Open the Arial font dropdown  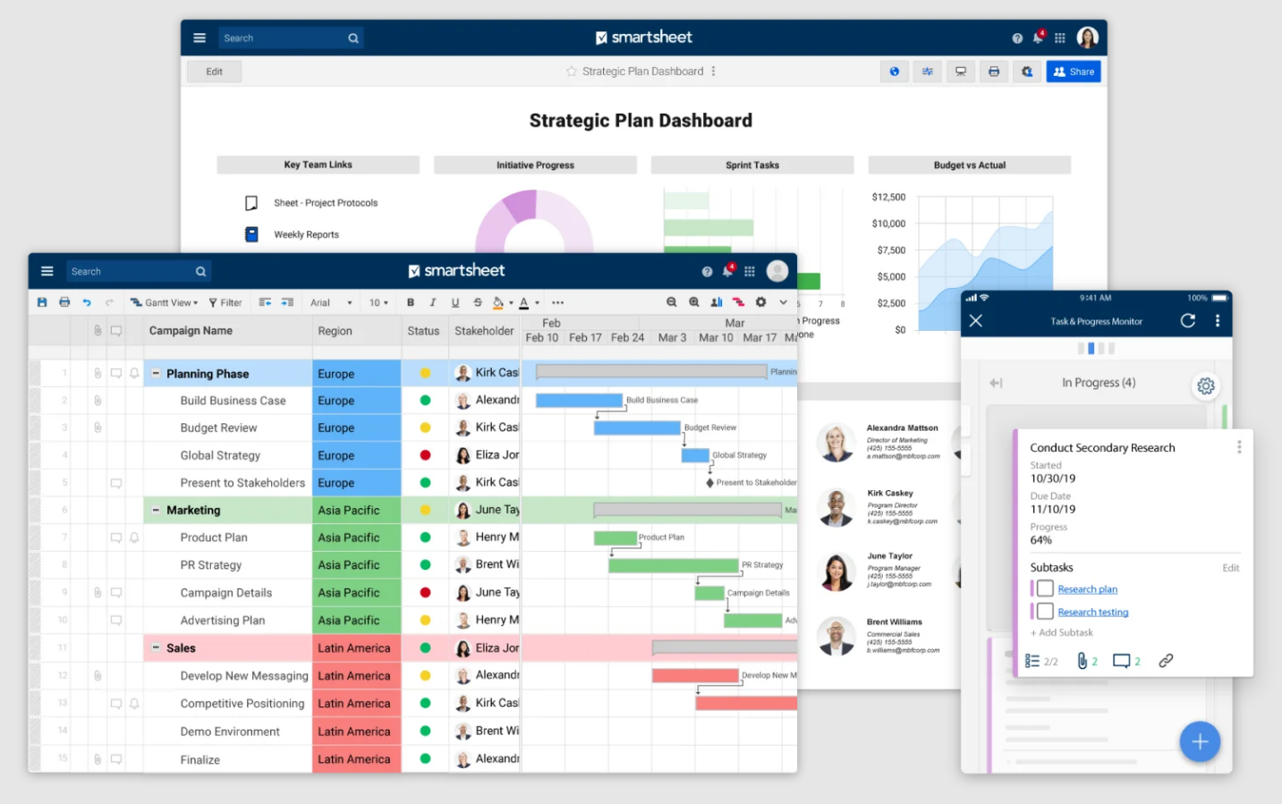(331, 302)
